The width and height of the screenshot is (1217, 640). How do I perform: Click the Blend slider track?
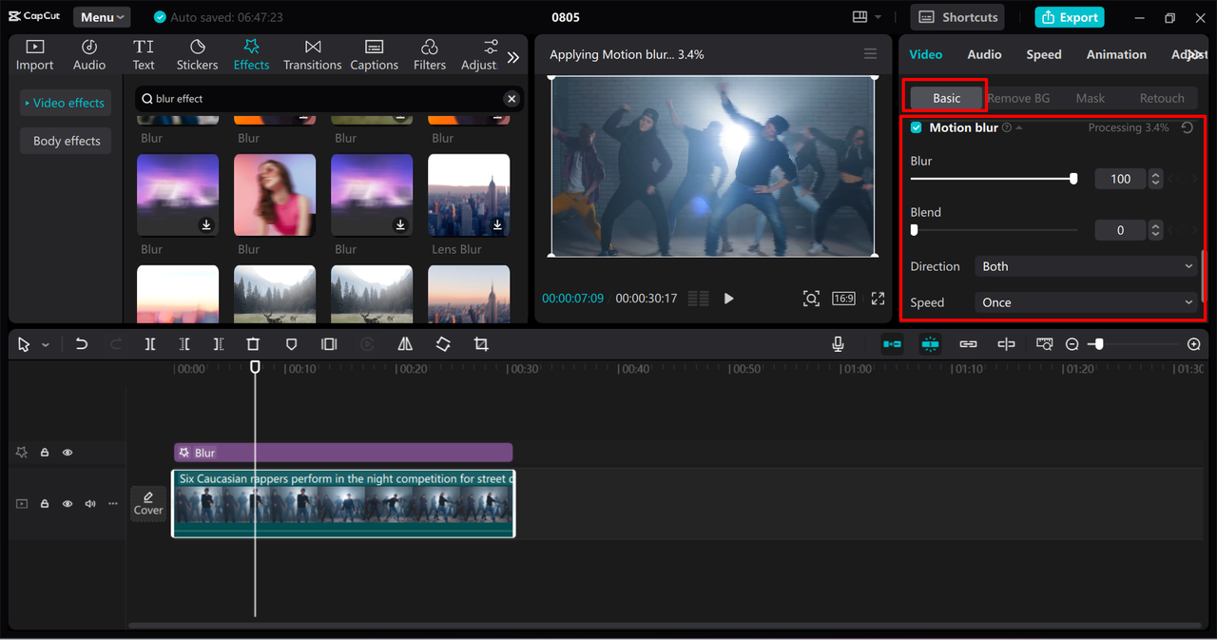click(995, 230)
